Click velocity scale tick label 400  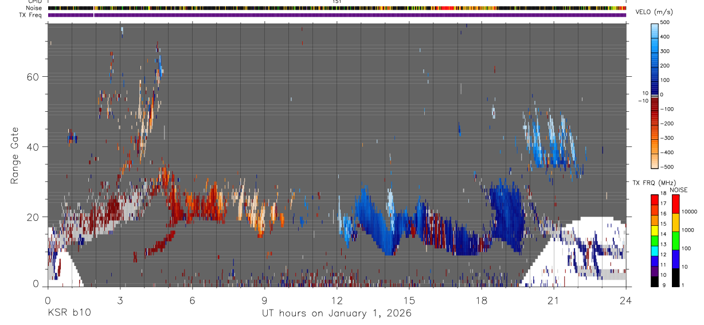click(x=665, y=37)
